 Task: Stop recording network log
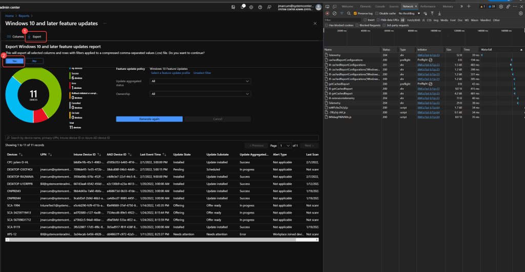[x=328, y=13]
